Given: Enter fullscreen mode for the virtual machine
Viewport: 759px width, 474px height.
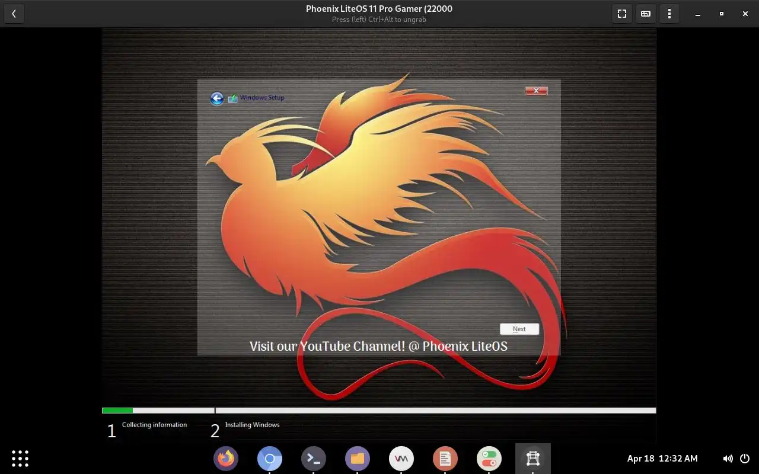Looking at the screenshot, I should pos(622,14).
